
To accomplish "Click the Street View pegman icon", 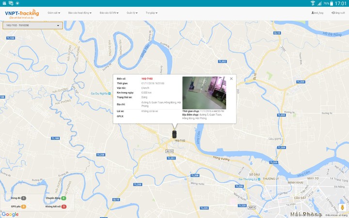I will coord(342,207).
